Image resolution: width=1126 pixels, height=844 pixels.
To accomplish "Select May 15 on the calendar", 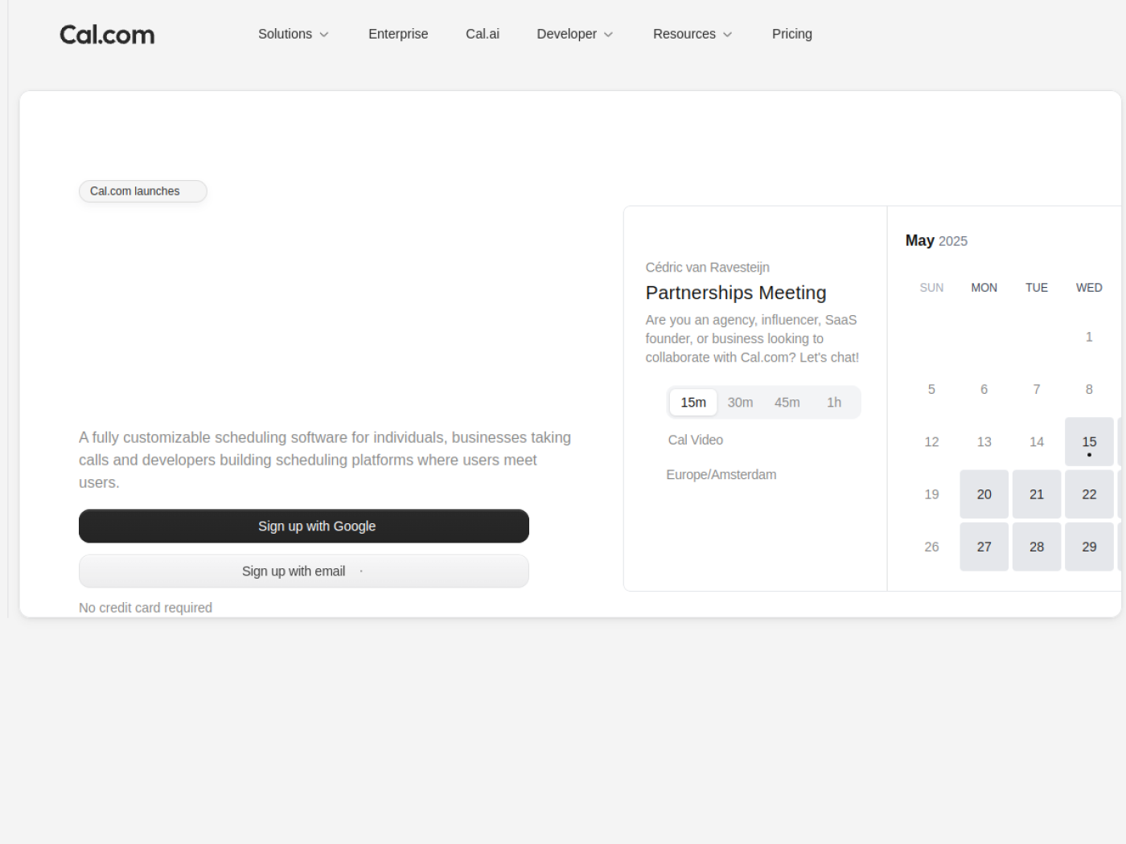I will 1089,442.
